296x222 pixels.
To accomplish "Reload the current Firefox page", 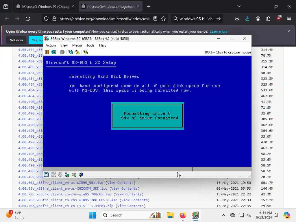I will [28, 19].
